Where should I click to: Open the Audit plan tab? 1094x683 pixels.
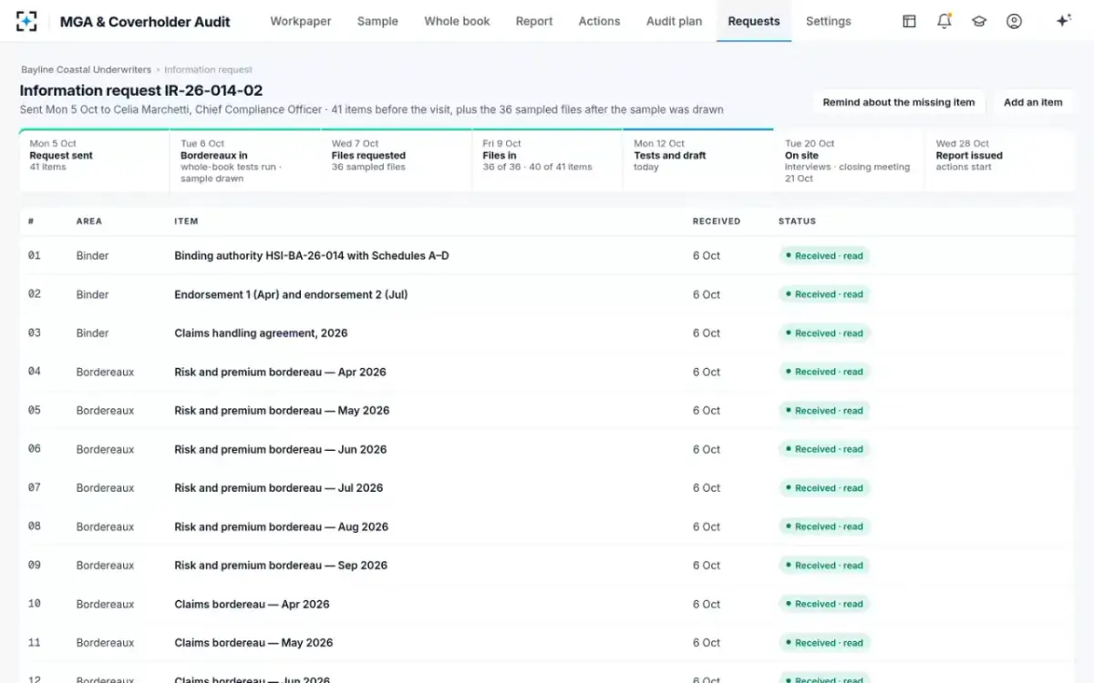point(675,21)
